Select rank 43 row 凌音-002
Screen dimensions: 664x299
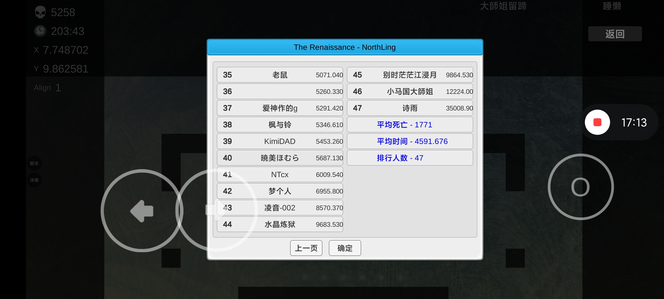point(280,208)
